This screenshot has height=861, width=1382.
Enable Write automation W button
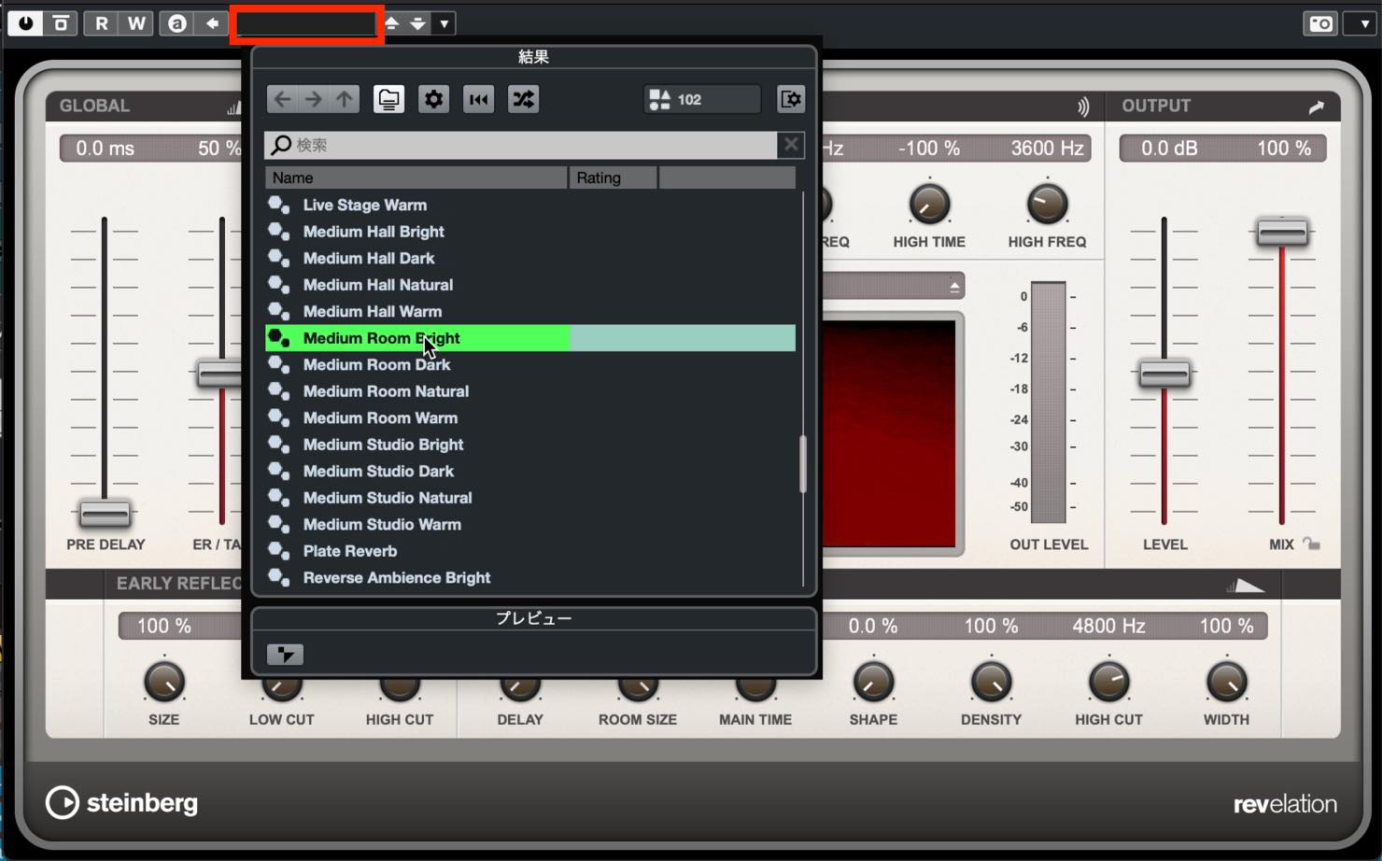pyautogui.click(x=136, y=23)
